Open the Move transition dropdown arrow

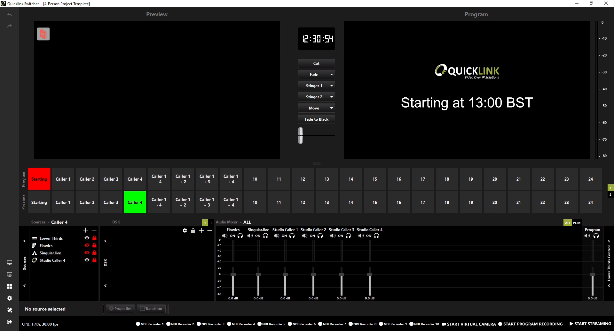(x=332, y=108)
